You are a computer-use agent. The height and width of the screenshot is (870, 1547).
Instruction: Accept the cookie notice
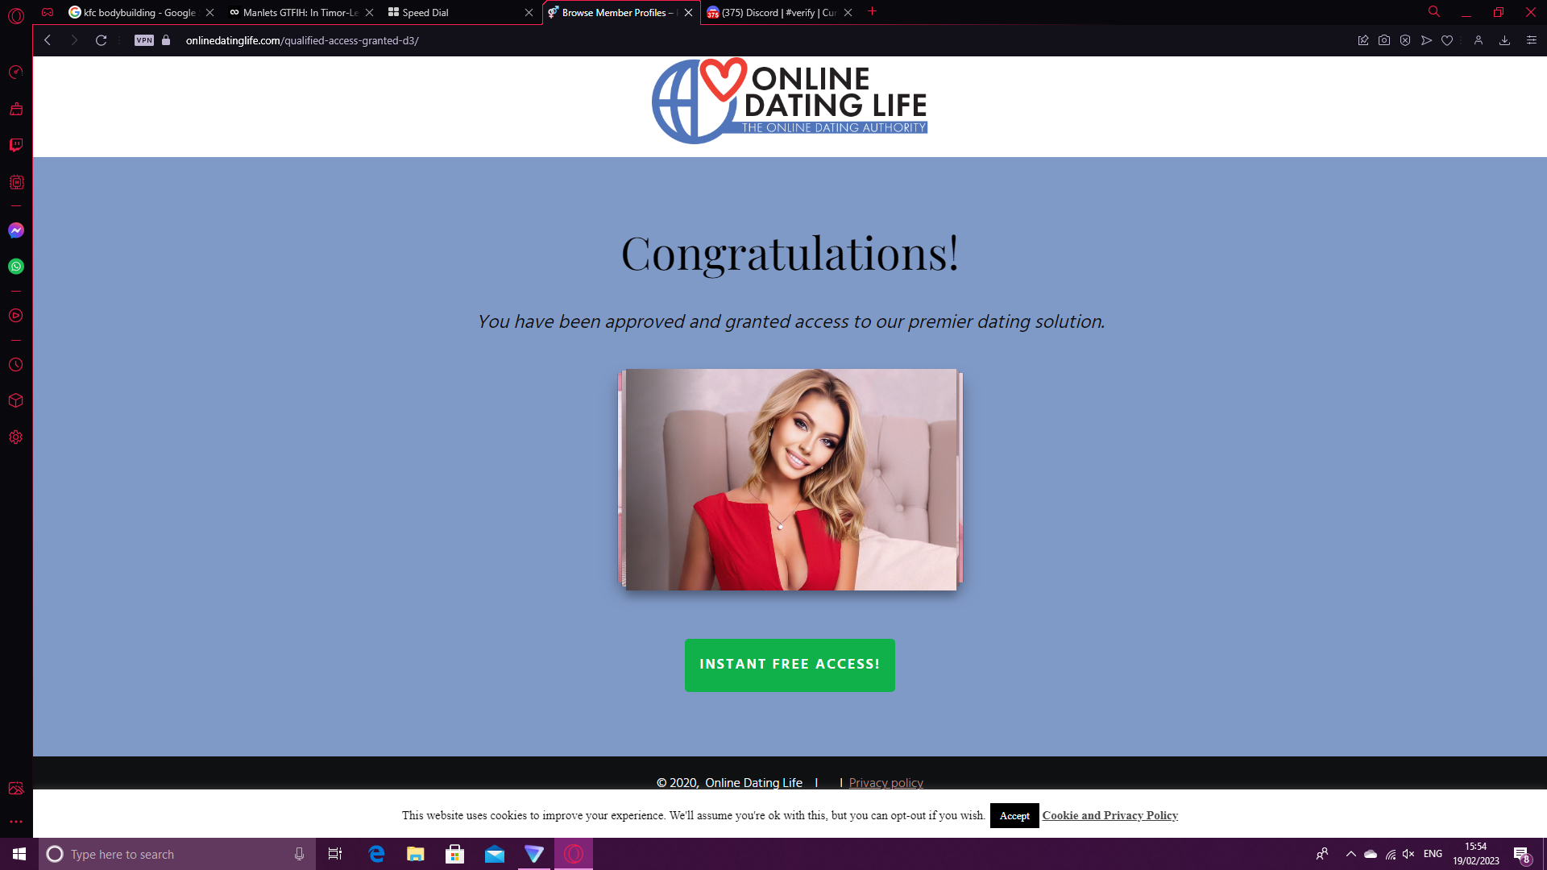click(1014, 815)
